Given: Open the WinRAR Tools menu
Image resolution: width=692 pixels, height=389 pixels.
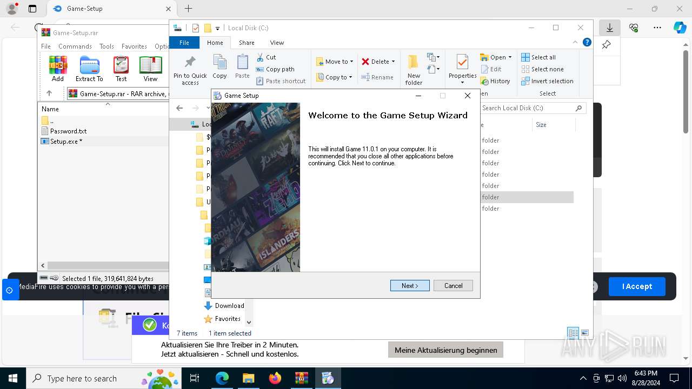Looking at the screenshot, I should (x=107, y=46).
